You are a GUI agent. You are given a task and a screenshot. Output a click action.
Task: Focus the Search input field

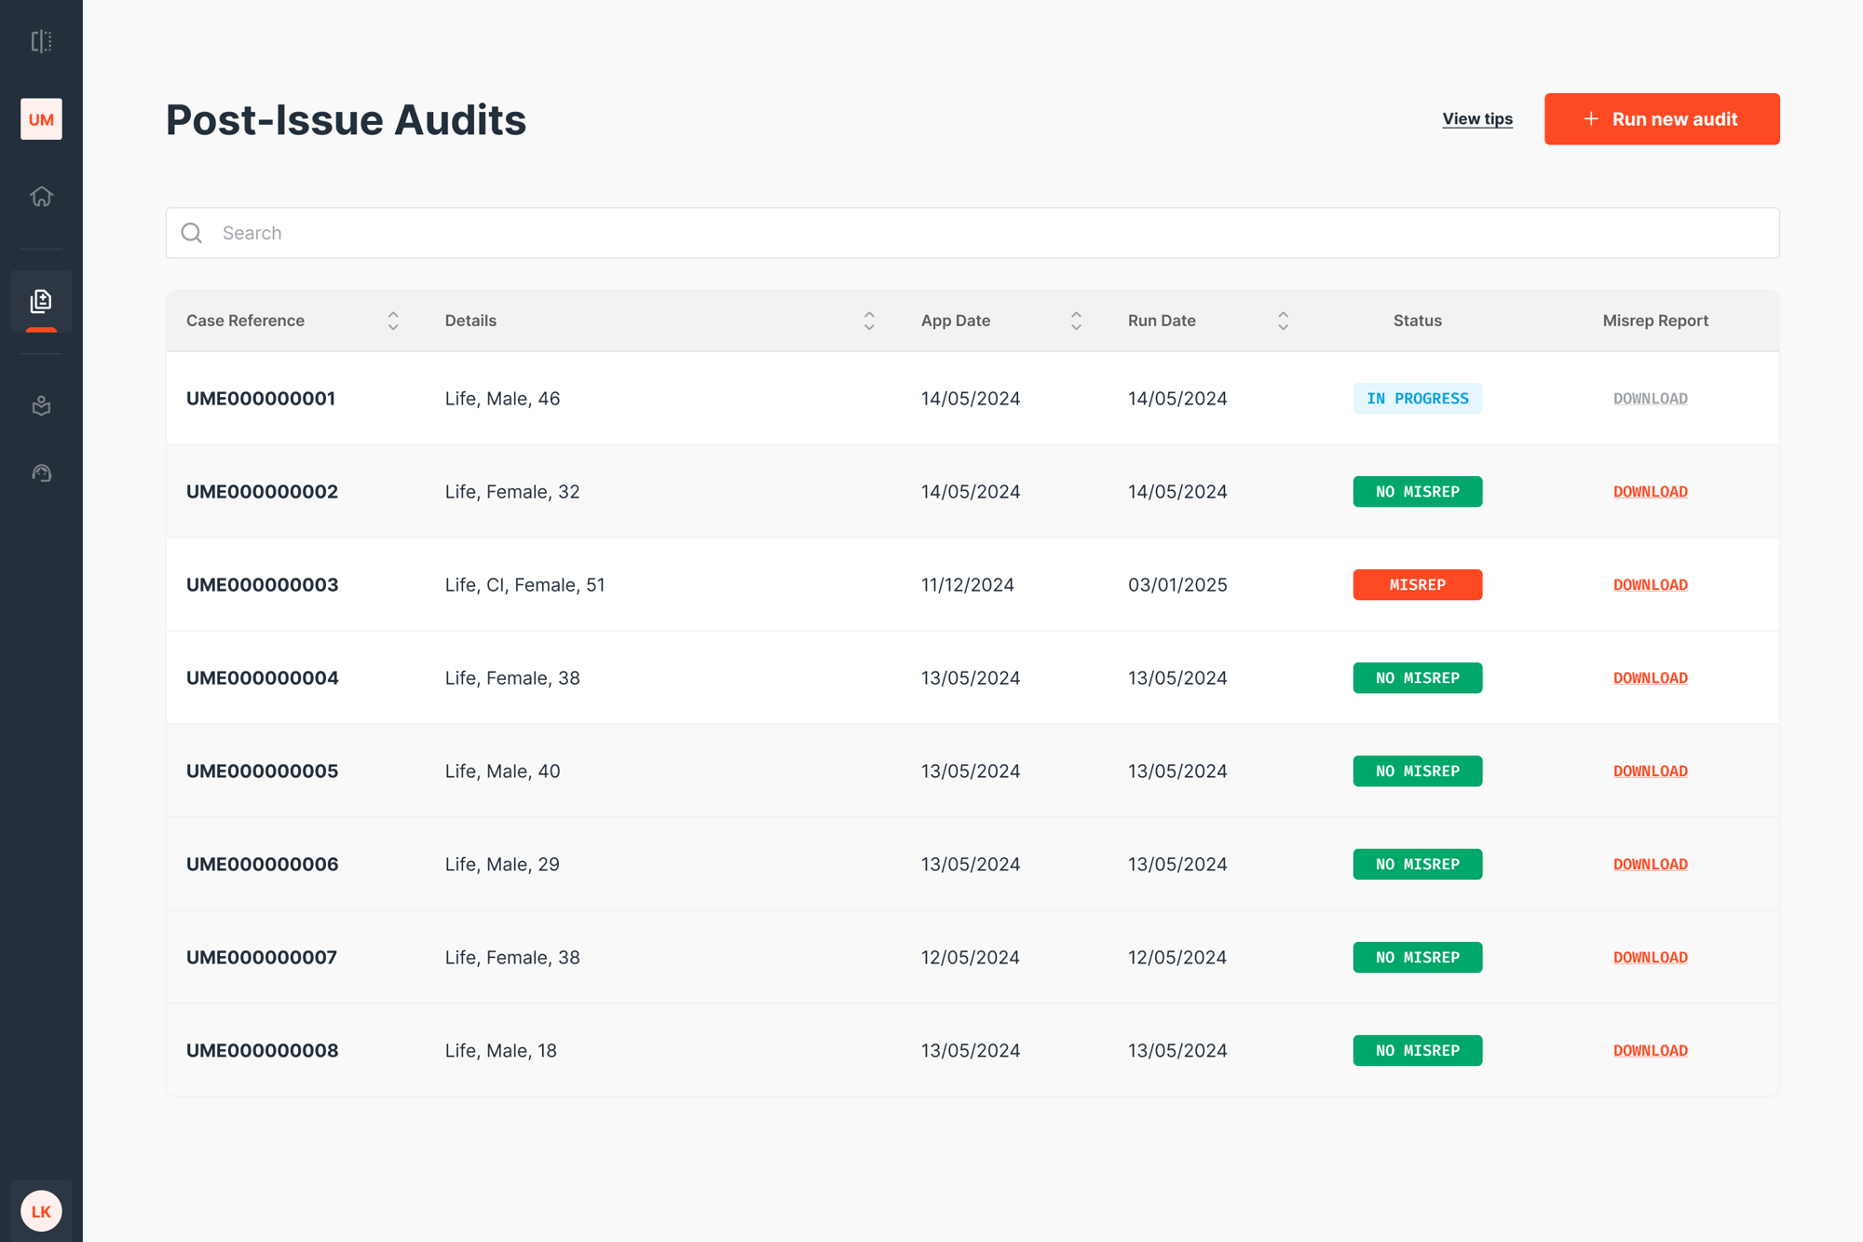(x=987, y=233)
